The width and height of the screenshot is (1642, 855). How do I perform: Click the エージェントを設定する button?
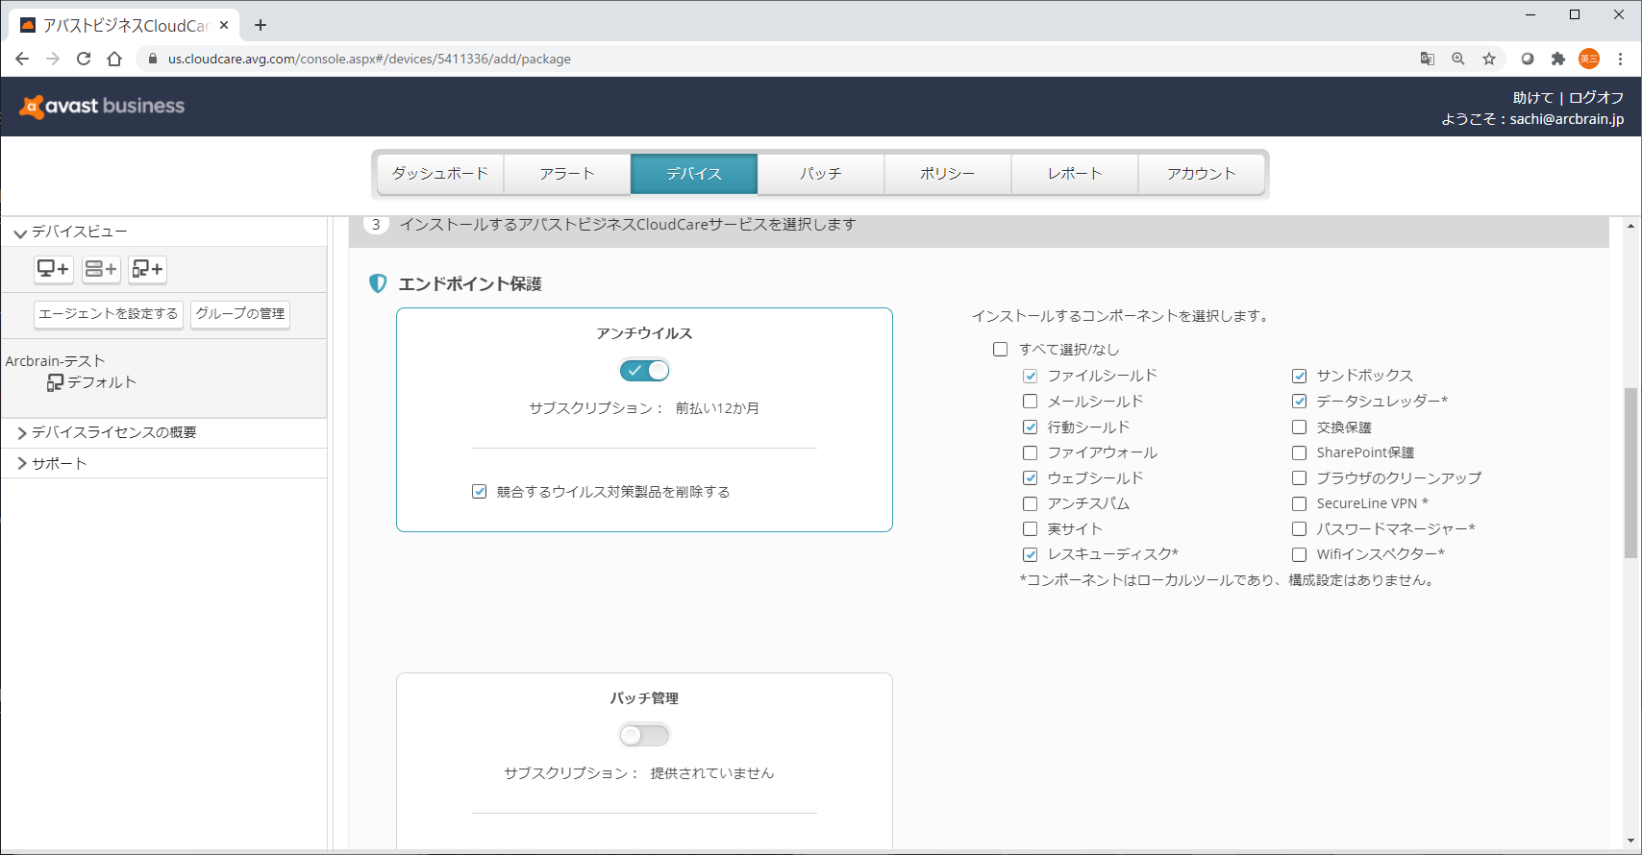pyautogui.click(x=109, y=314)
